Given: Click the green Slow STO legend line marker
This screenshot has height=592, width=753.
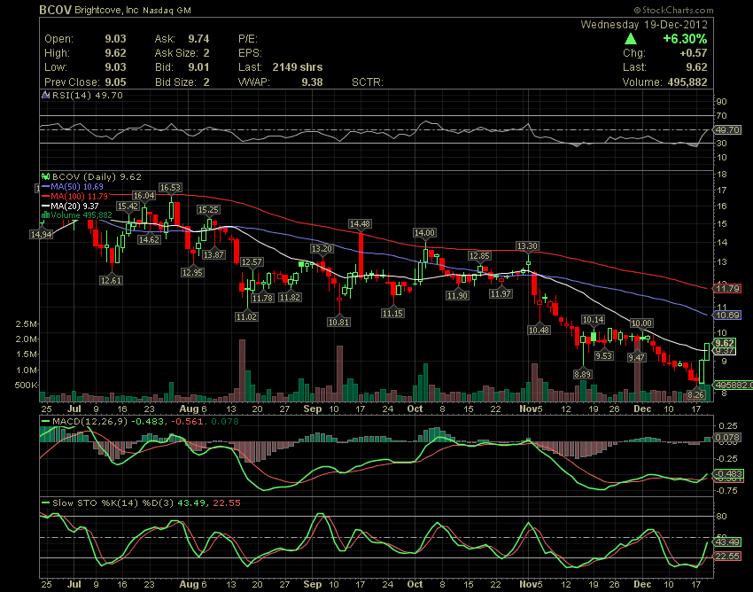Looking at the screenshot, I should (x=45, y=502).
